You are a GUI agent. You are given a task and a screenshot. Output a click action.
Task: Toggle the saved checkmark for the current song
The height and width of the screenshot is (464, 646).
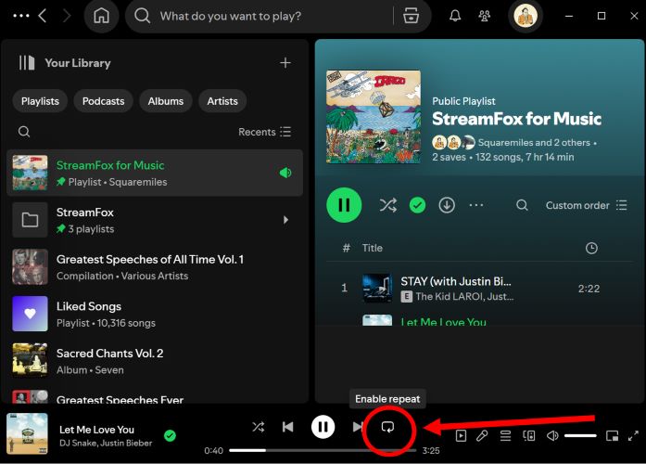point(170,435)
